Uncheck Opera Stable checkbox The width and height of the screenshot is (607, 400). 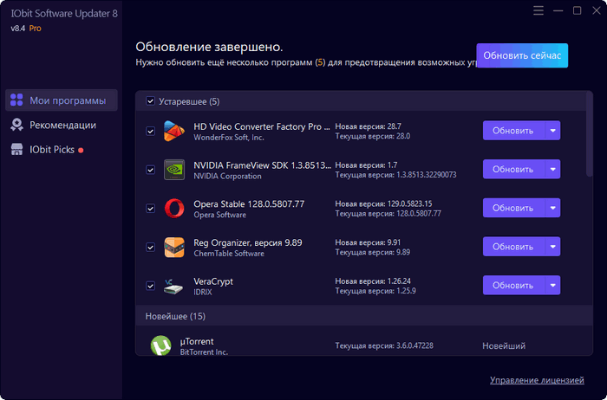click(150, 209)
